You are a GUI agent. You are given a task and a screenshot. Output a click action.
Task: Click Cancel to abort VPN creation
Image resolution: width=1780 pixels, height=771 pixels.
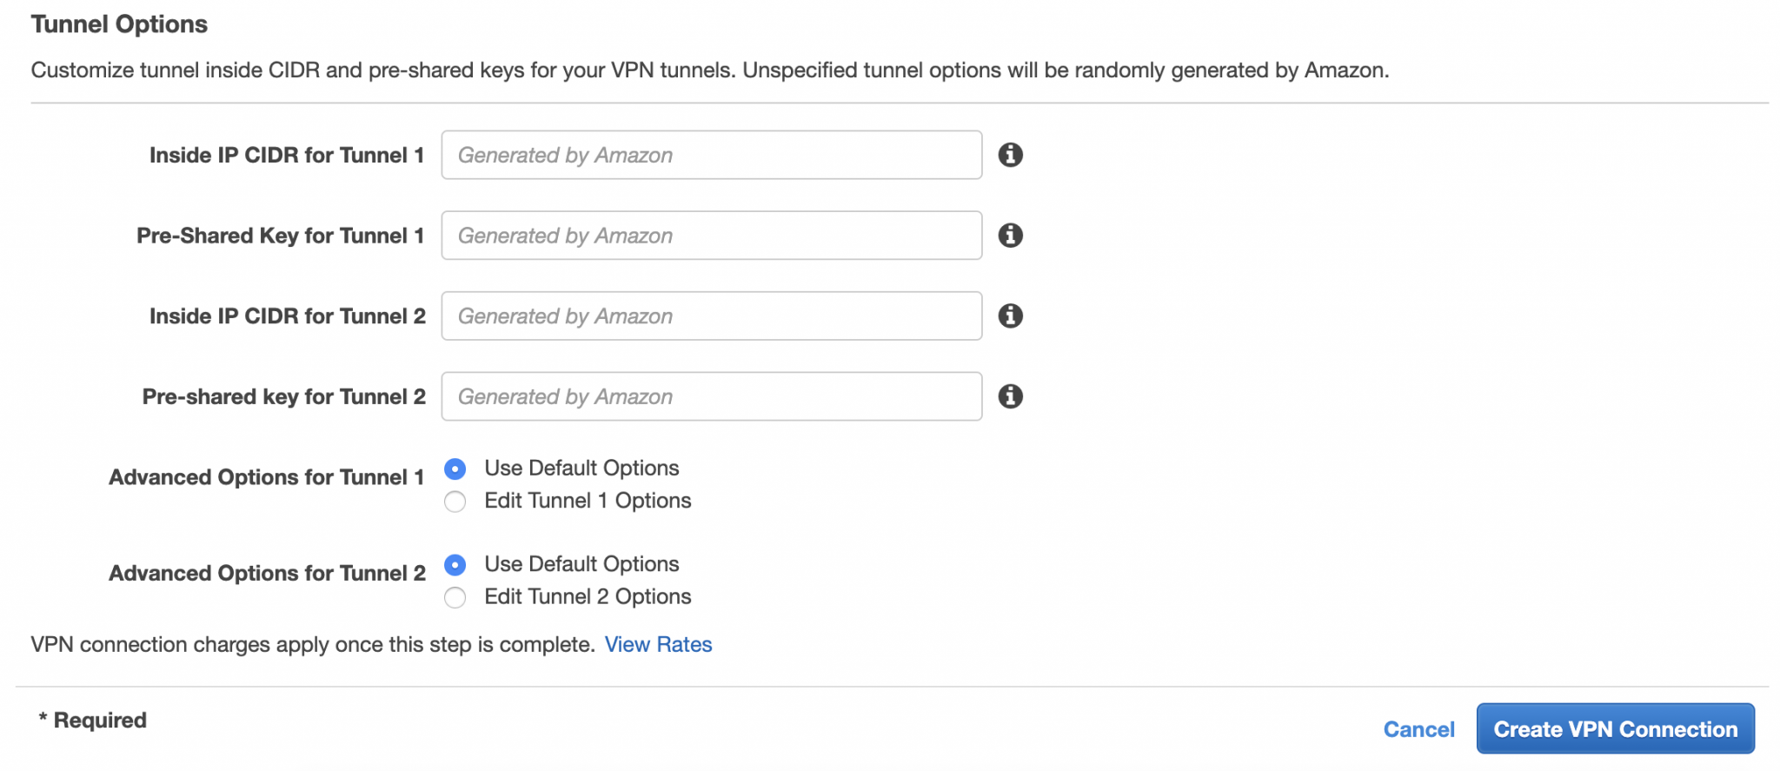pos(1418,730)
